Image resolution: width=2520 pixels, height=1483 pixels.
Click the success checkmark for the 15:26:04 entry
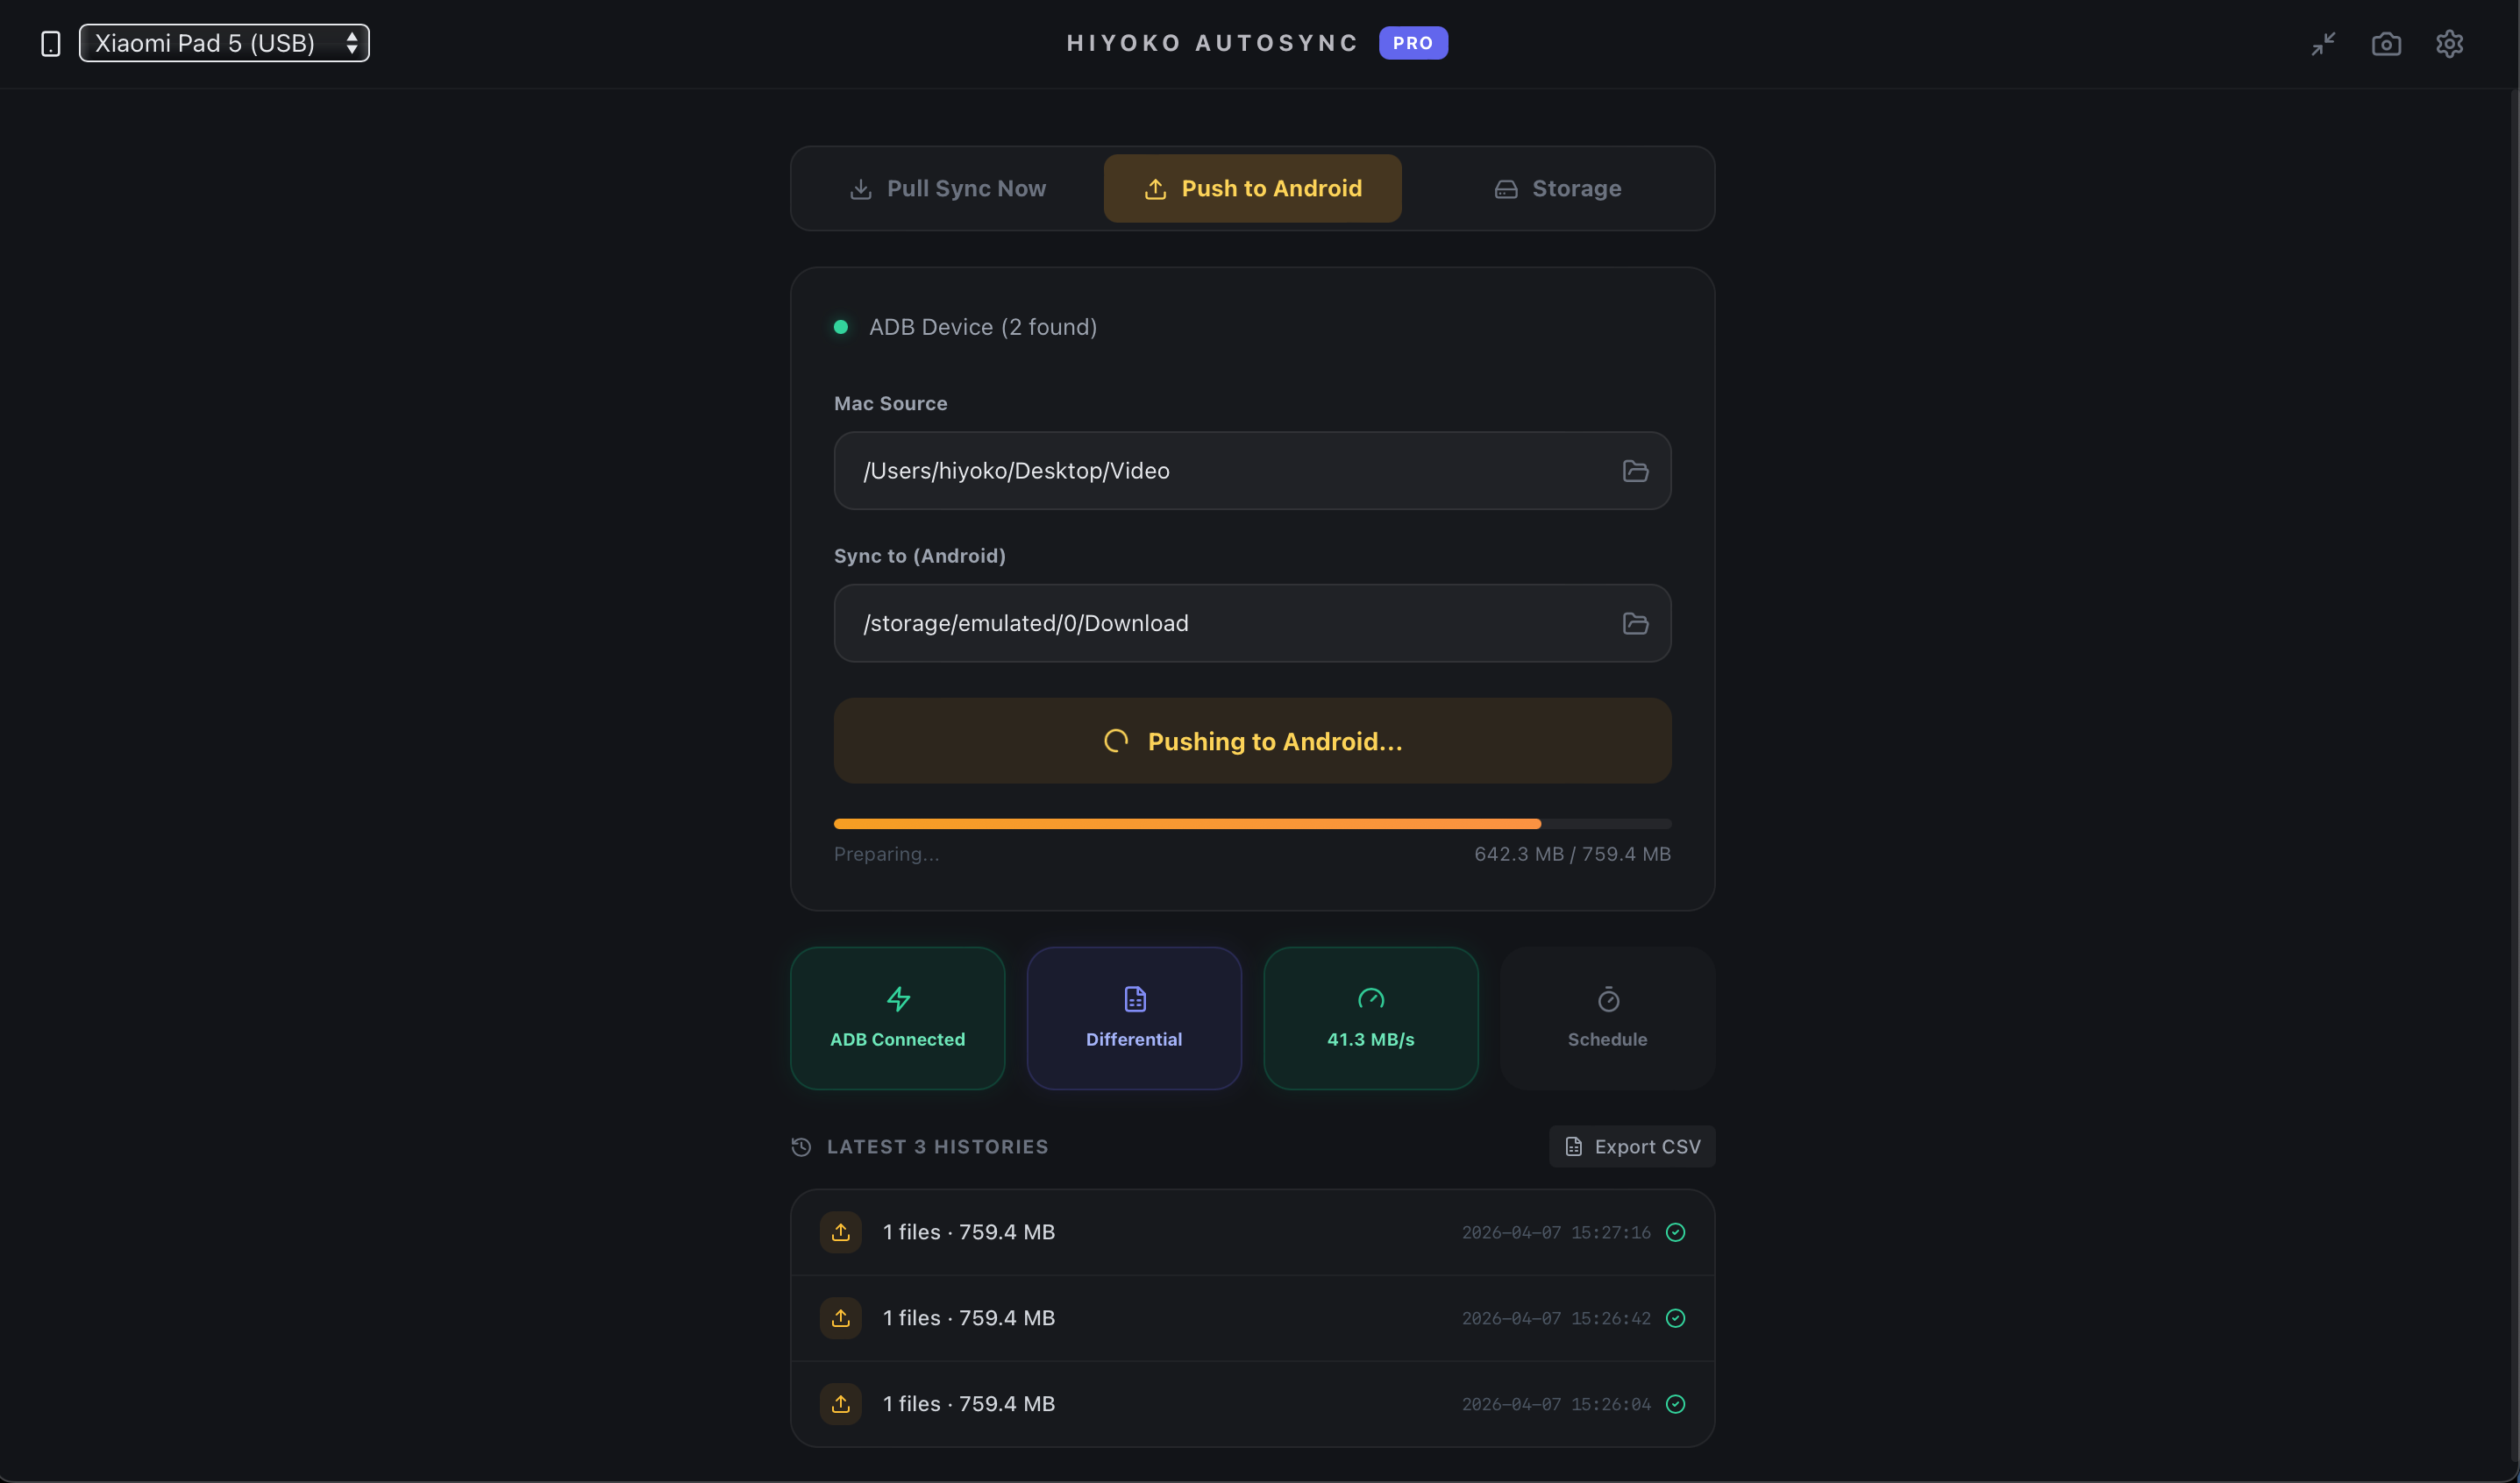tap(1675, 1404)
